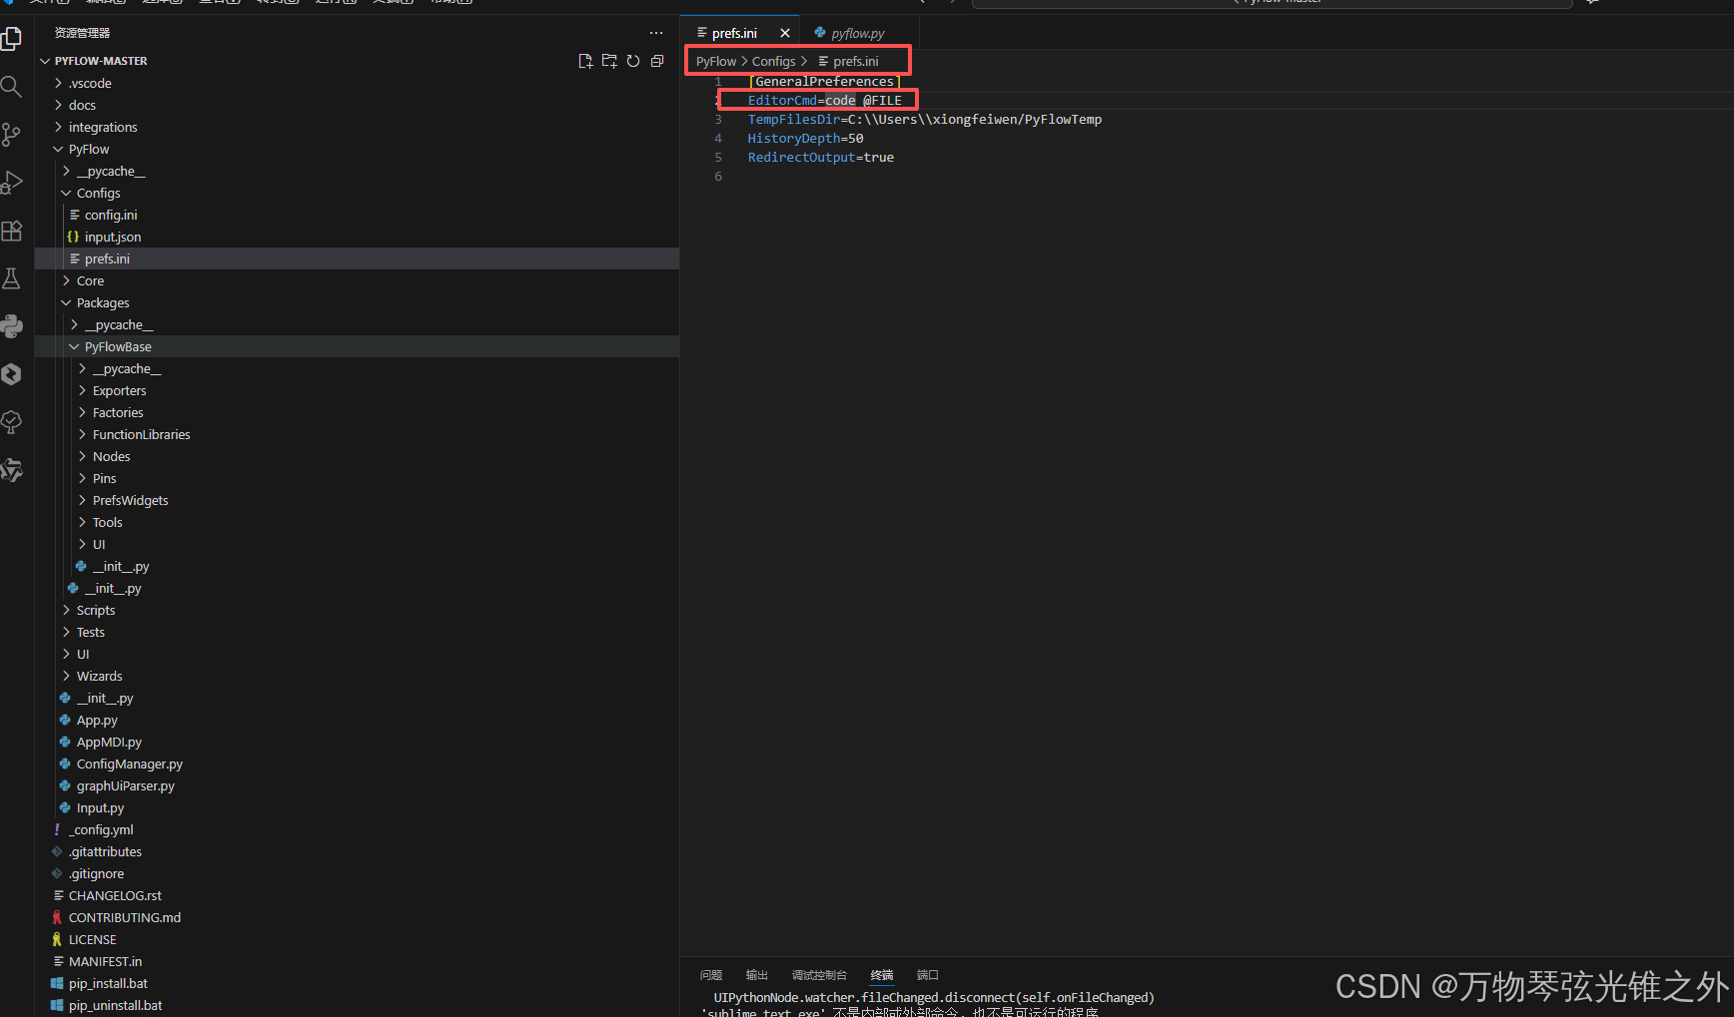Collapse the PyFlow folder

(89, 149)
